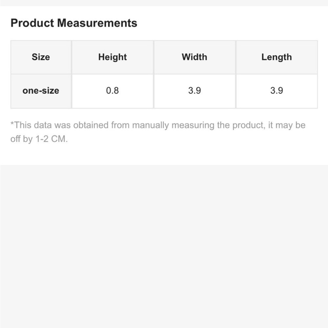Select the Length column header

pyautogui.click(x=277, y=57)
